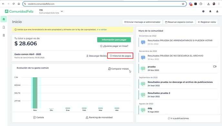Open the ddg post from 16 Ago 2022

(178, 110)
